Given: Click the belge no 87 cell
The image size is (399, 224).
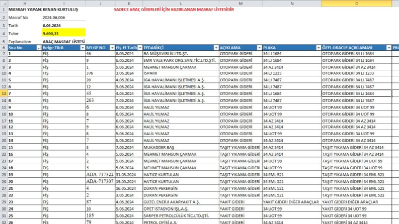Looking at the screenshot, I should 100,202.
